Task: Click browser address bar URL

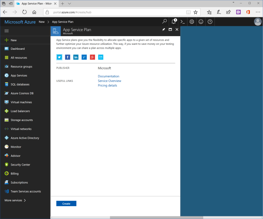Action: pos(72,12)
